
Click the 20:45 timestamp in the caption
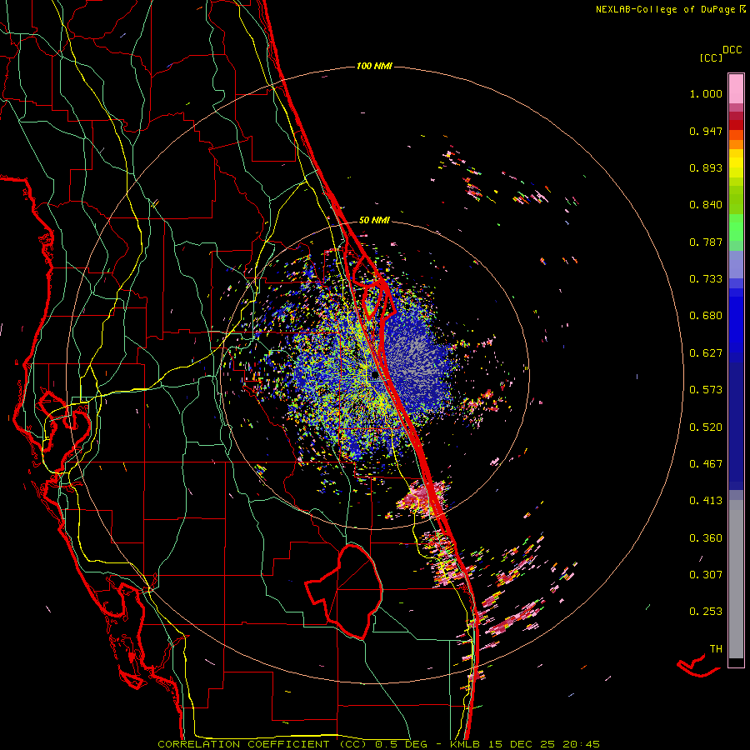[581, 744]
